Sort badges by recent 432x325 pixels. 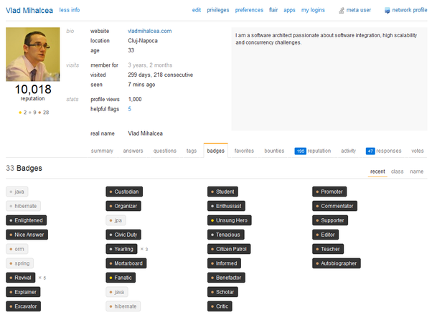pyautogui.click(x=377, y=171)
